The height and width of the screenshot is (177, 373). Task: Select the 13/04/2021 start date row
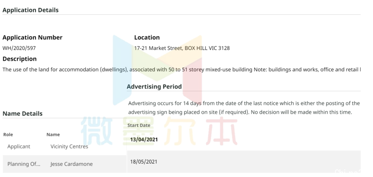244,139
